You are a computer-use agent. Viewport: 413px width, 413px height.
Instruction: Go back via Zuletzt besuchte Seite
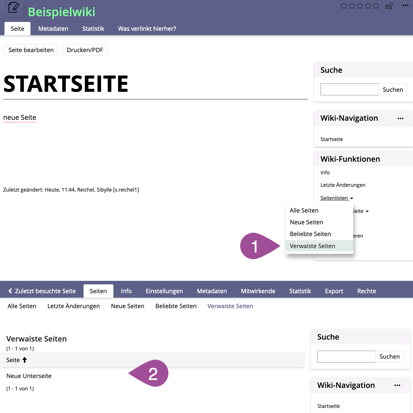tap(42, 291)
